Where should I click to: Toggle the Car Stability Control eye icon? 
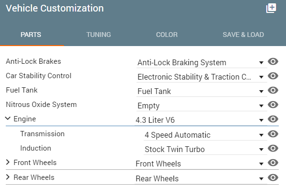(273, 76)
